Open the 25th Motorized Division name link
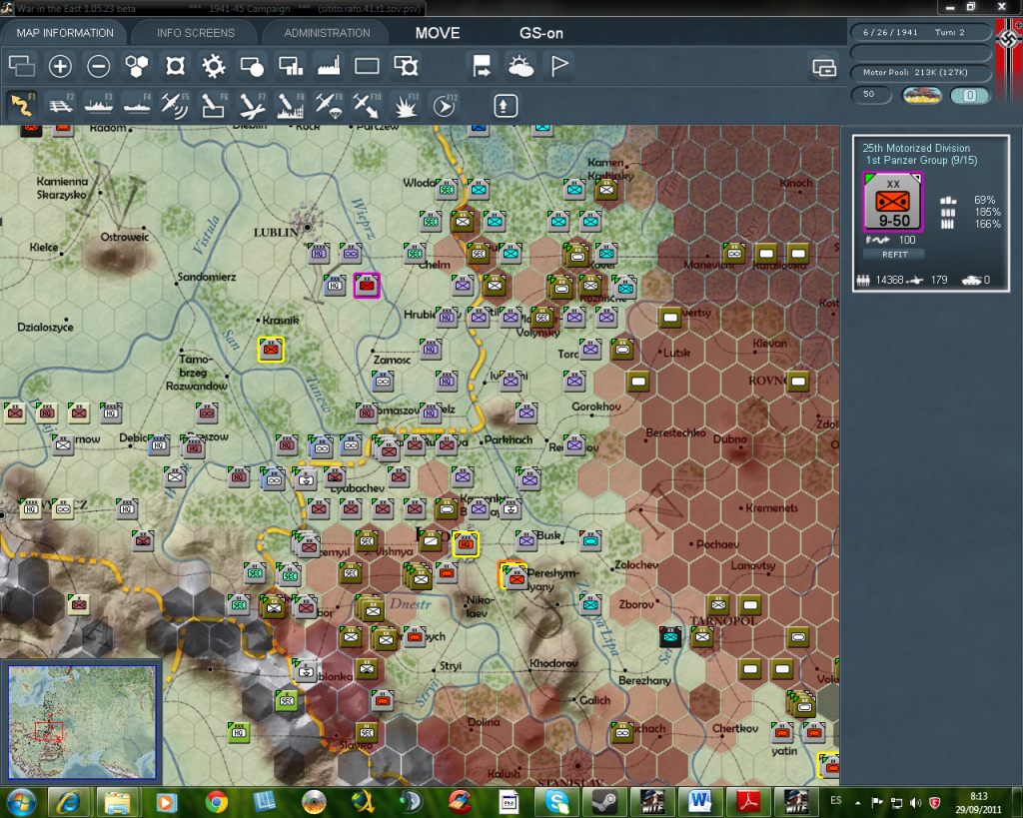 point(916,148)
